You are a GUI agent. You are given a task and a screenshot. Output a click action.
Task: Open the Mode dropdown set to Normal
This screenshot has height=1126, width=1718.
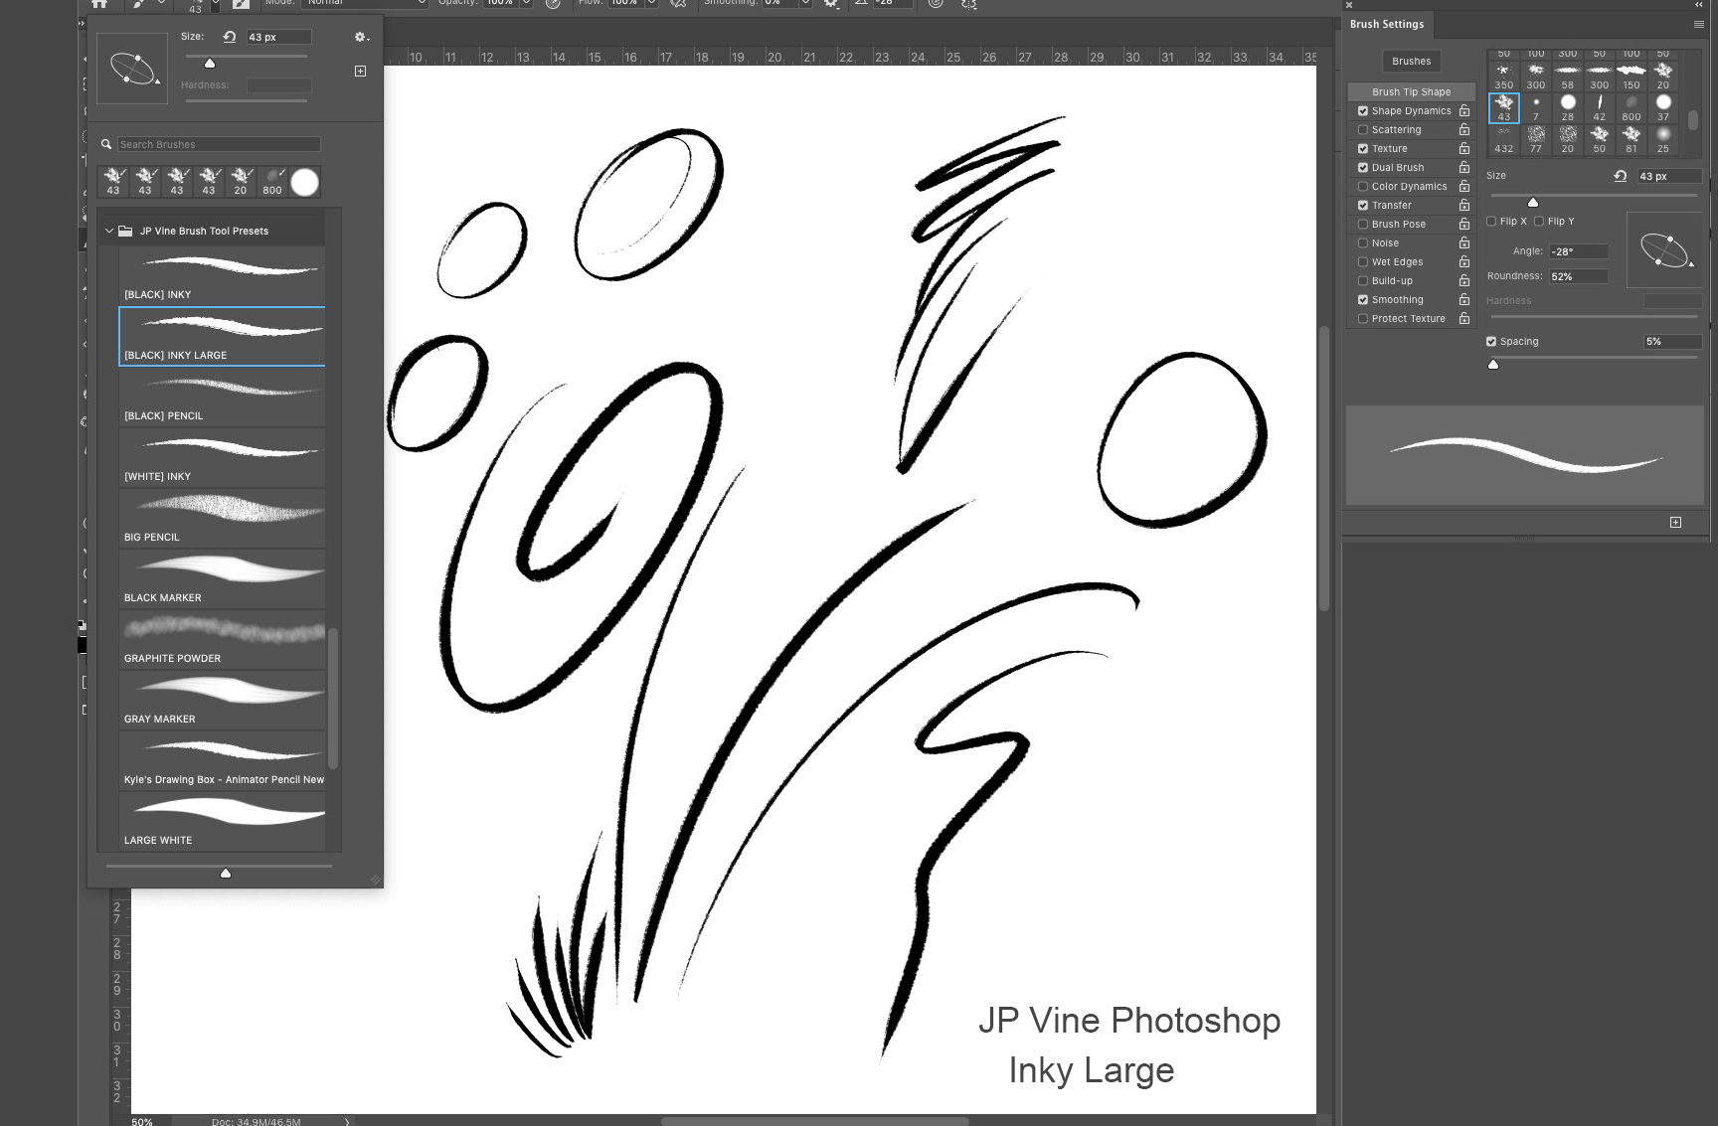365,3
